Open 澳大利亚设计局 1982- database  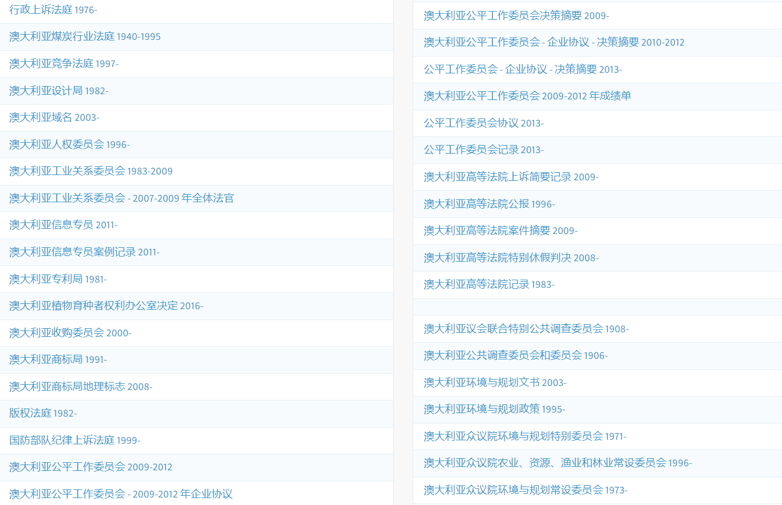[x=59, y=91]
